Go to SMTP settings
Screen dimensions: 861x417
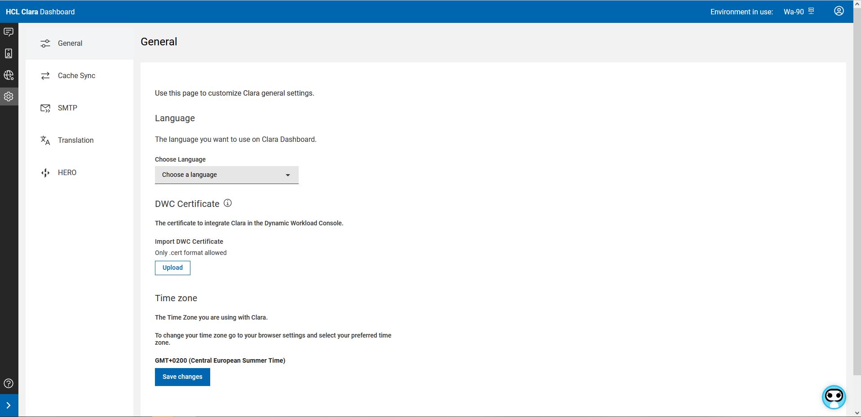(x=79, y=108)
